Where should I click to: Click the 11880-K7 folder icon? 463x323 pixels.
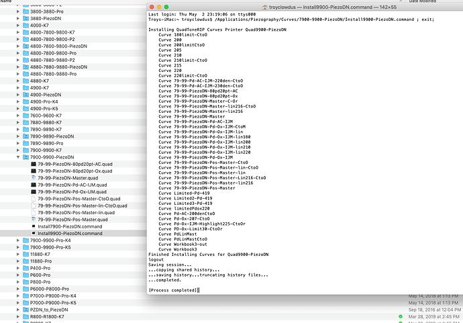point(25,254)
